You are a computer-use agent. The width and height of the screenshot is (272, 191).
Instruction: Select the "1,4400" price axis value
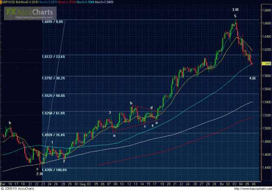[267, 168]
